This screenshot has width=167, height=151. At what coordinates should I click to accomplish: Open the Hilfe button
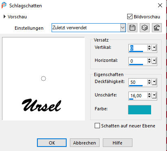point(117,143)
